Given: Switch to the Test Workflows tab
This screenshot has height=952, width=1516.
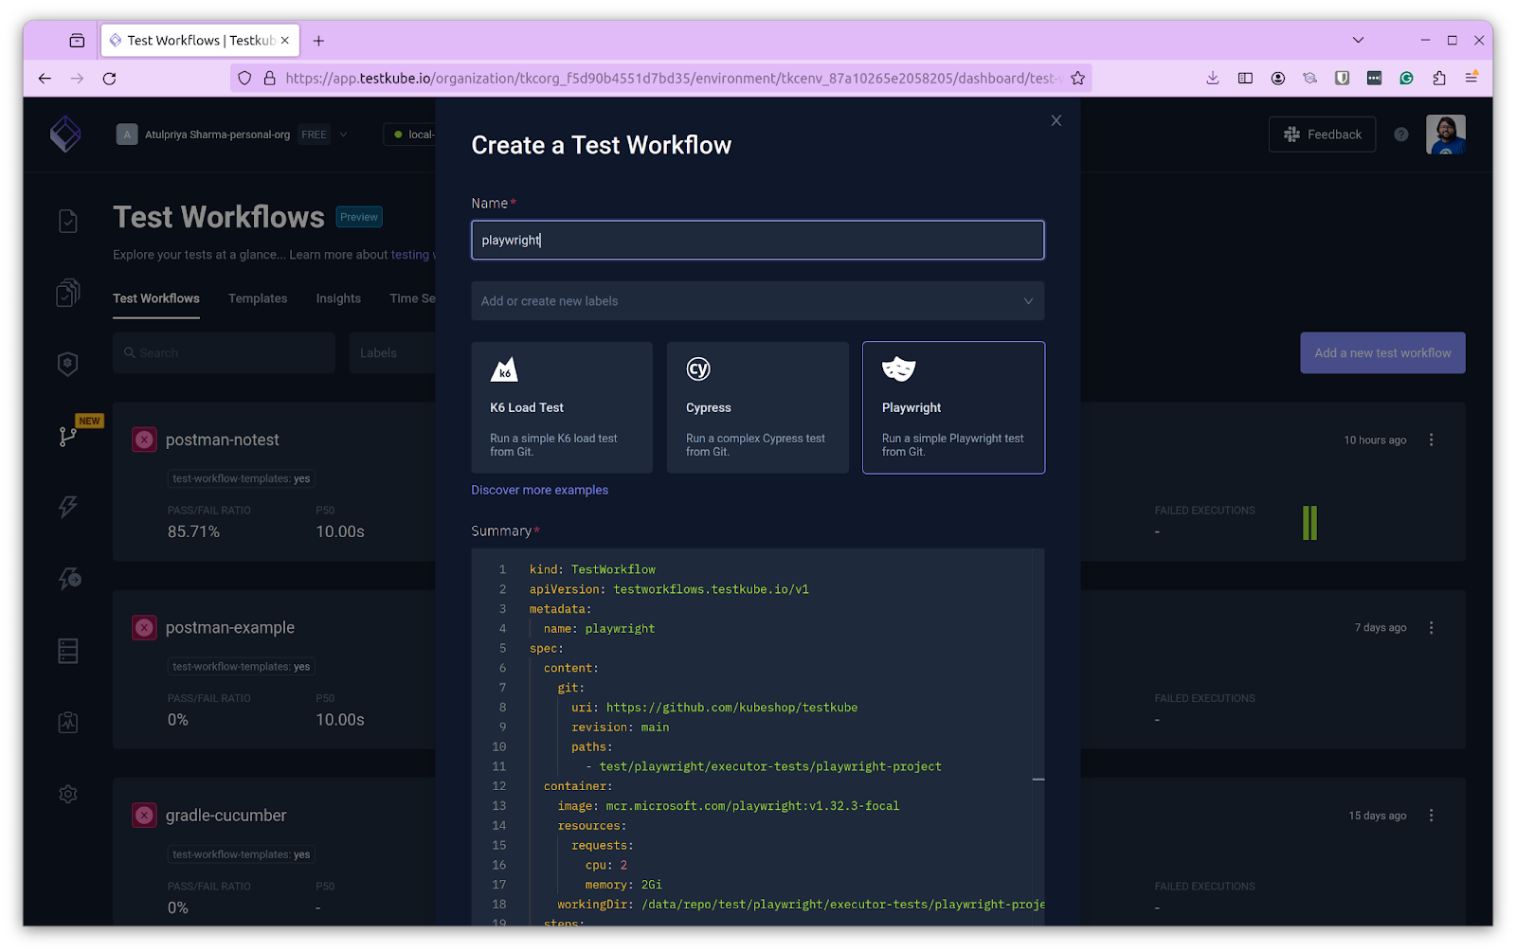Looking at the screenshot, I should (x=156, y=298).
